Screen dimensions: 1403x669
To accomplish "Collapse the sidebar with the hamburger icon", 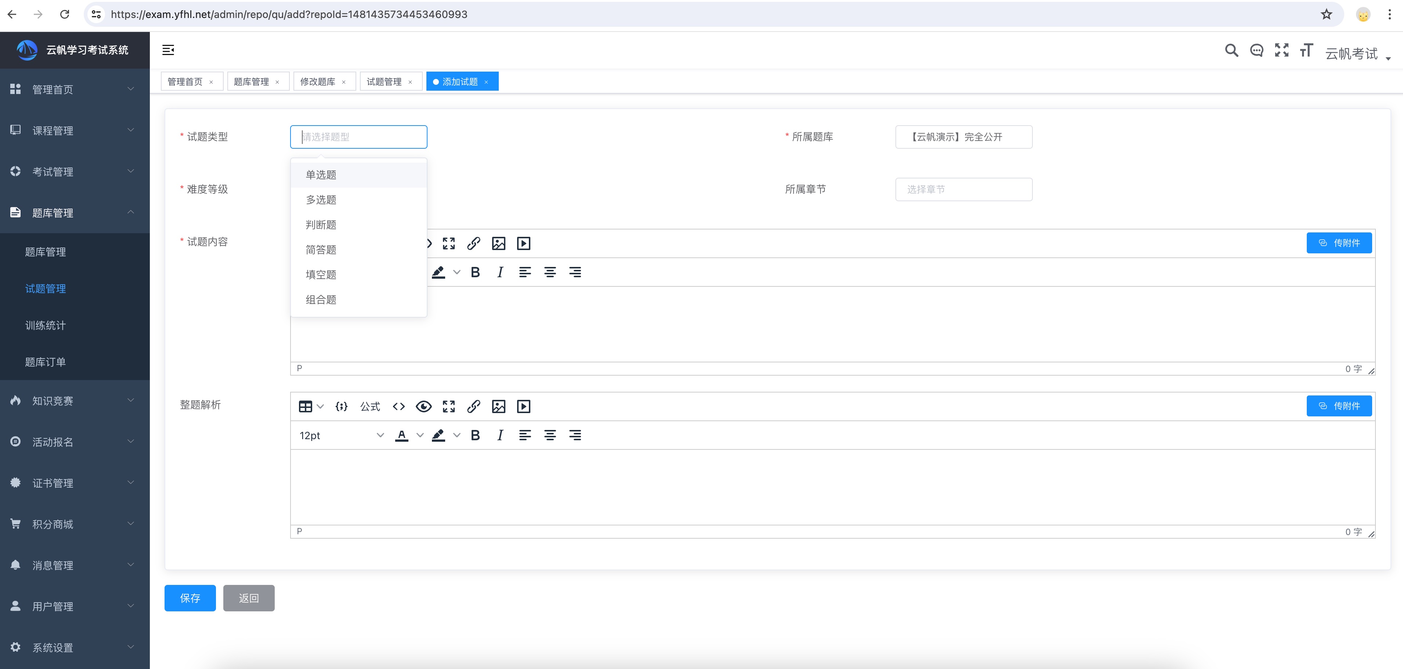I will pyautogui.click(x=168, y=50).
